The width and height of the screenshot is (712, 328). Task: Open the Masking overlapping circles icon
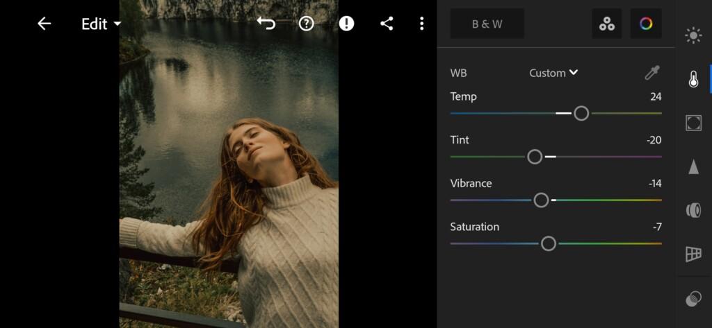point(693,300)
